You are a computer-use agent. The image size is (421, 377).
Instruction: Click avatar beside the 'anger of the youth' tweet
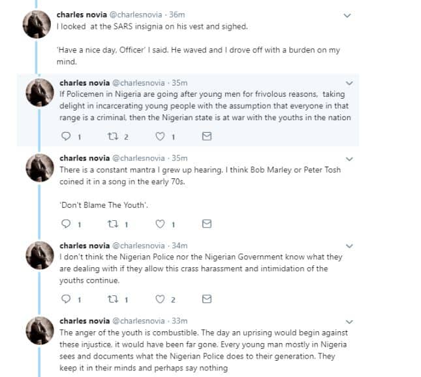tap(39, 332)
